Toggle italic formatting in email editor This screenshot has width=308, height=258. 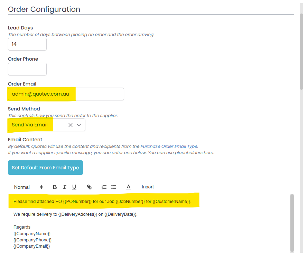[65, 187]
